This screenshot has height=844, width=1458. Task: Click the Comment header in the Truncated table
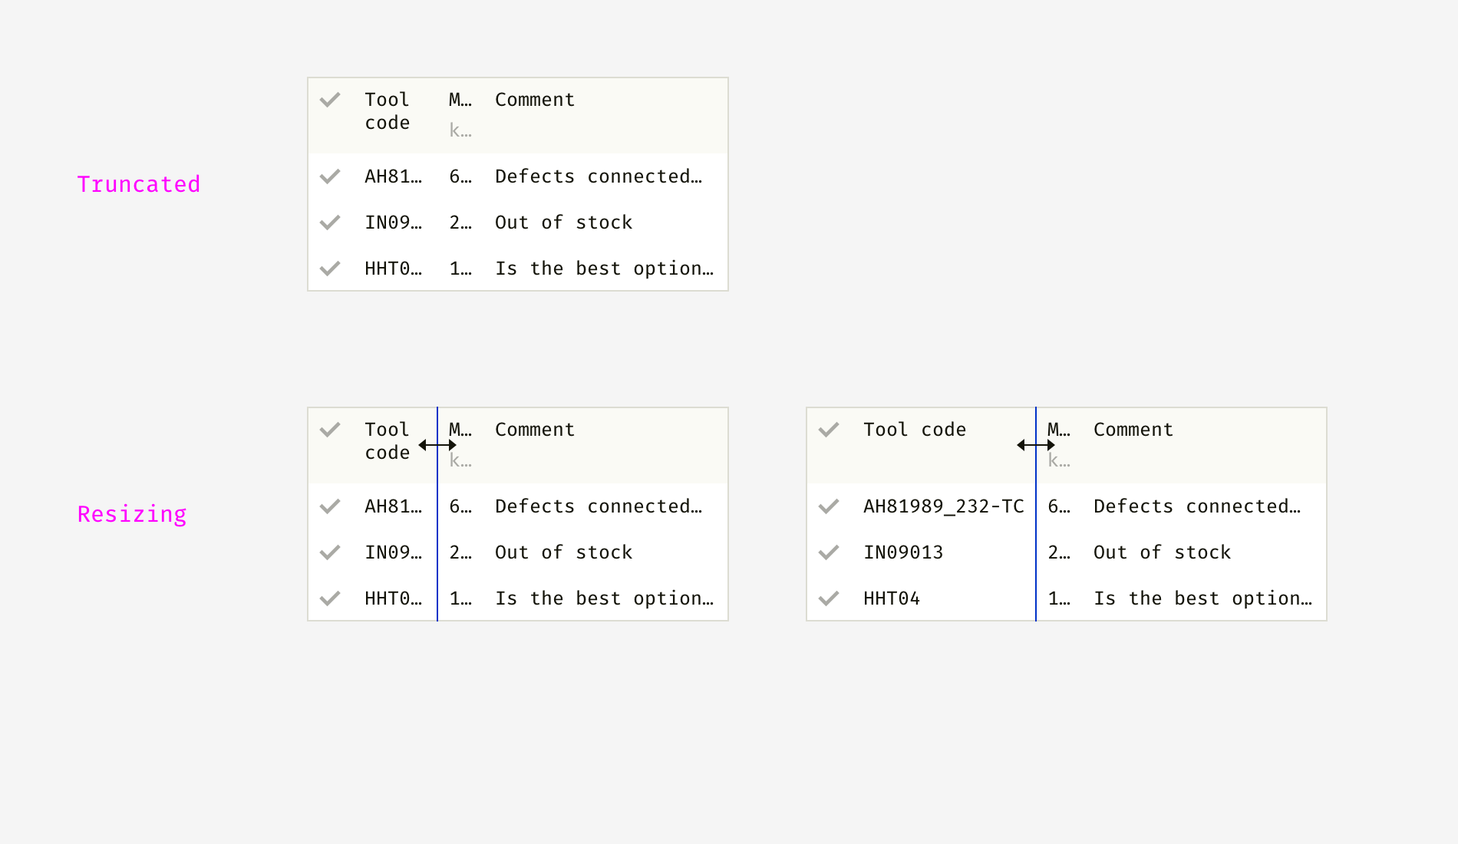click(535, 100)
